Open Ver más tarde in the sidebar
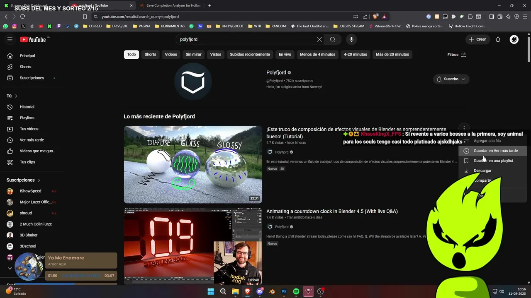The width and height of the screenshot is (531, 298). pos(32,140)
